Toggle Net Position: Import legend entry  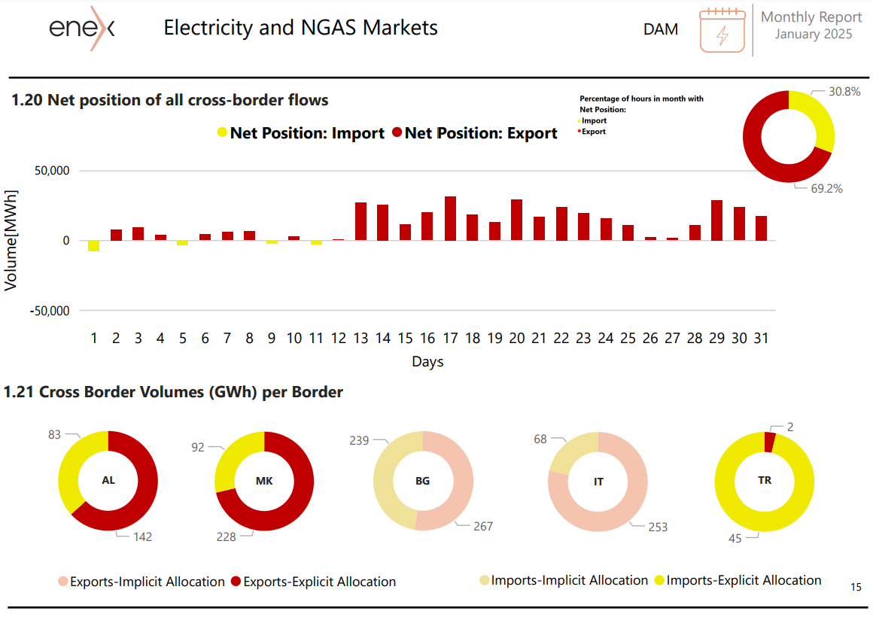[x=300, y=133]
